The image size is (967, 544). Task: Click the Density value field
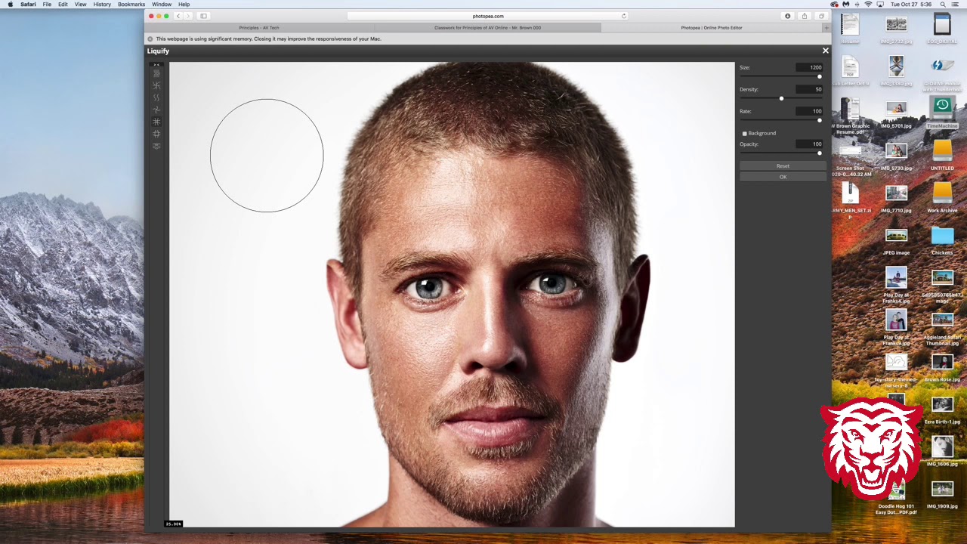[x=808, y=89]
